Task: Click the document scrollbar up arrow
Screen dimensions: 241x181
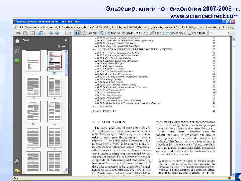Action: coord(234,40)
